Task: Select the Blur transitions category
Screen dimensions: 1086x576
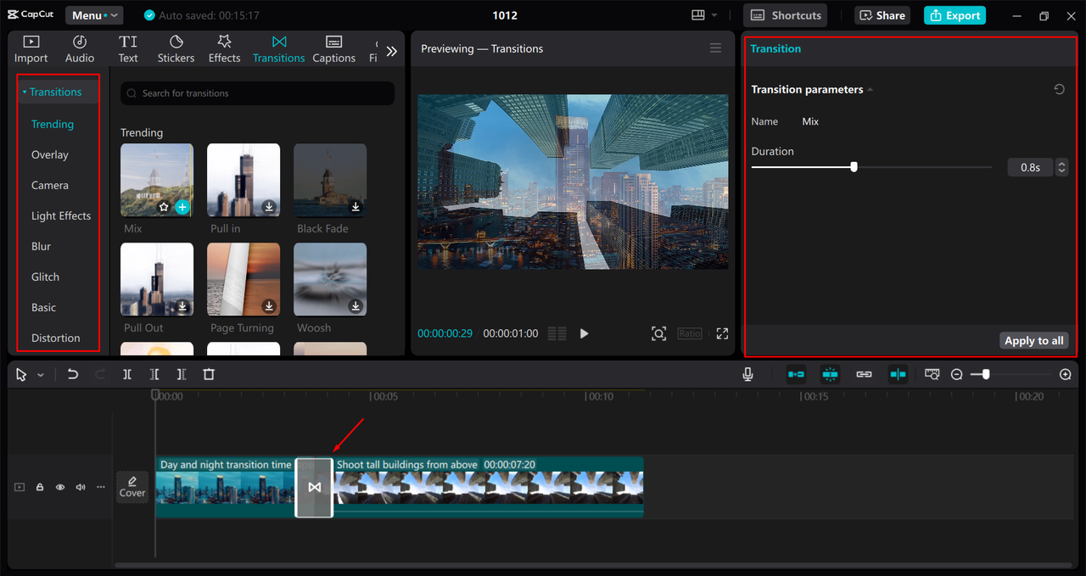Action: pyautogui.click(x=42, y=246)
